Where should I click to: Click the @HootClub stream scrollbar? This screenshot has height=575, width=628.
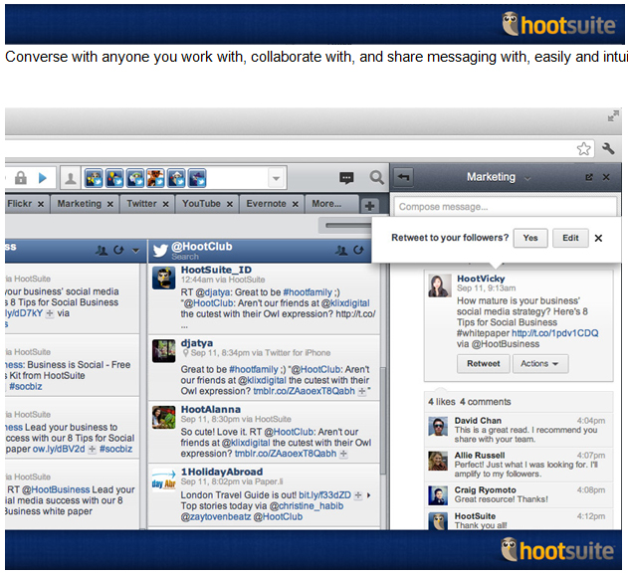pos(383,421)
